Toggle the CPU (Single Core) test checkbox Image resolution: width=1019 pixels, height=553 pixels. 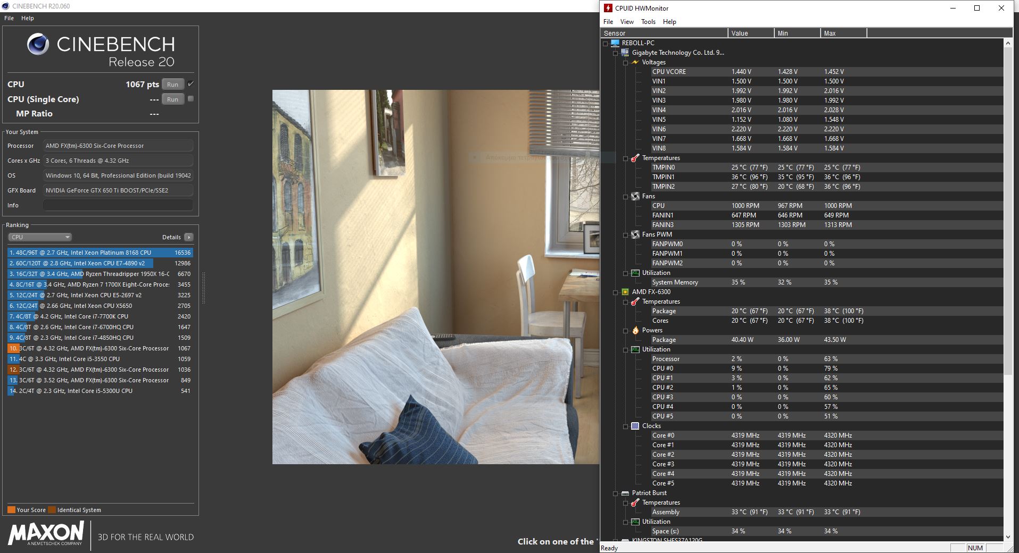[190, 99]
